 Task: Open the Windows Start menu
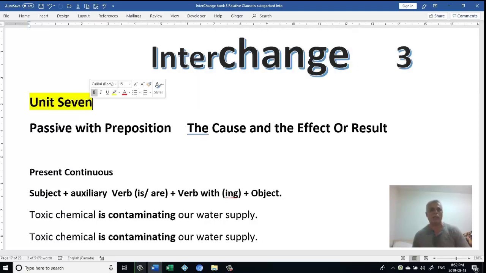coord(5,268)
